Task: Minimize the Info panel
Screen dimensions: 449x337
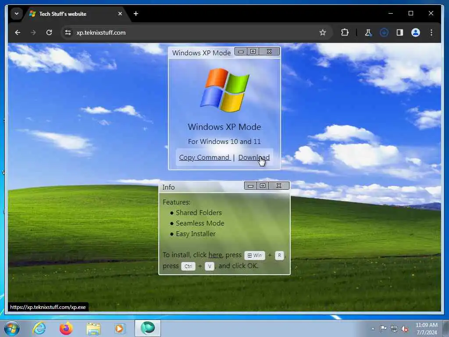Action: click(250, 186)
